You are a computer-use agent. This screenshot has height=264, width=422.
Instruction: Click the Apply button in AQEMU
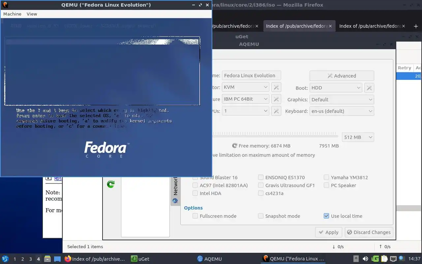click(328, 232)
